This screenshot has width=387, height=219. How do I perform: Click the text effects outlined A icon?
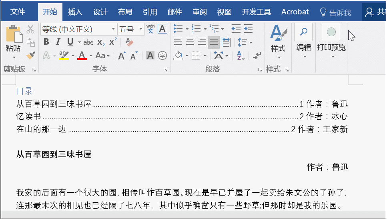coord(46,55)
